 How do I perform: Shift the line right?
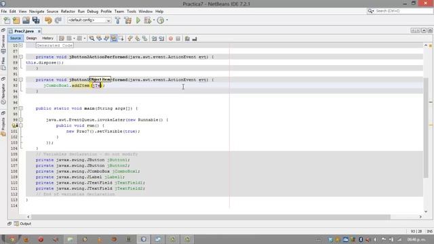(161, 39)
